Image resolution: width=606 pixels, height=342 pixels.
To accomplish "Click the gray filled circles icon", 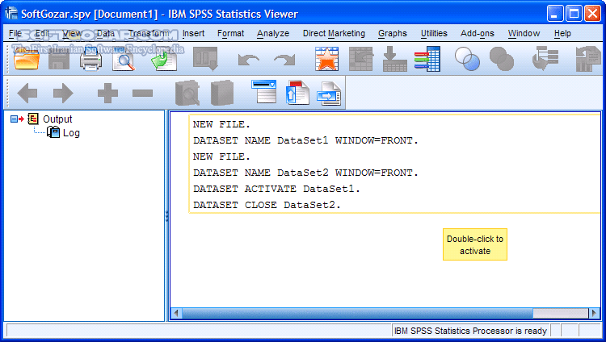I will point(502,59).
